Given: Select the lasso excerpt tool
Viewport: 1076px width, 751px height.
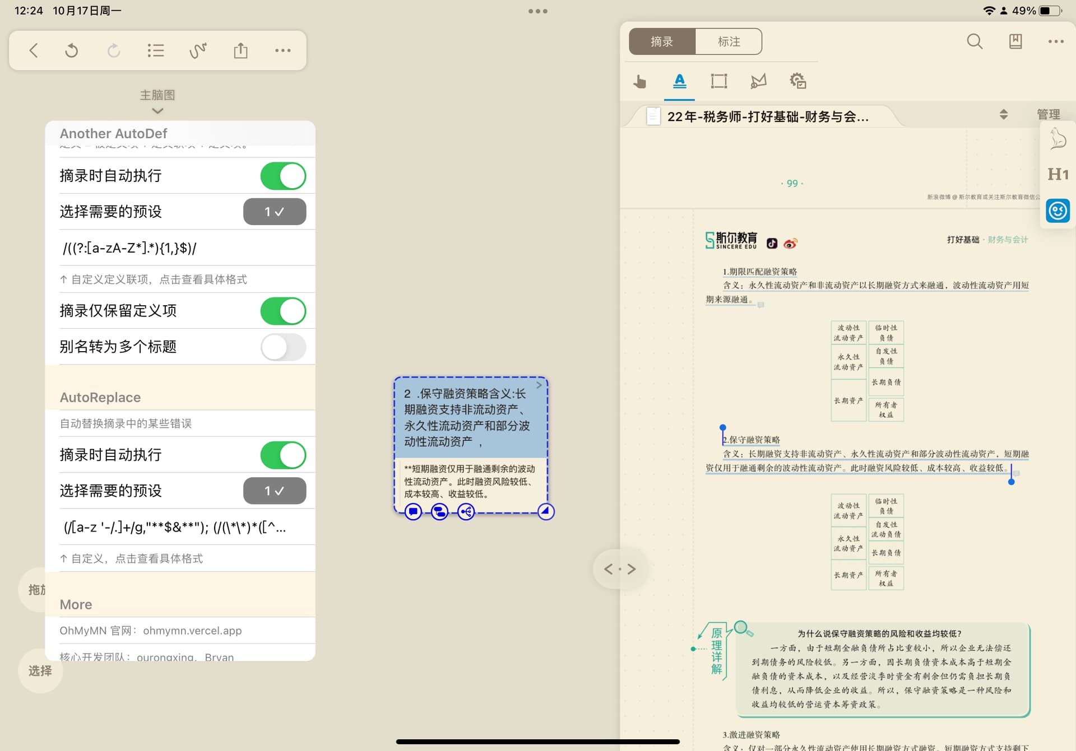Looking at the screenshot, I should 758,82.
